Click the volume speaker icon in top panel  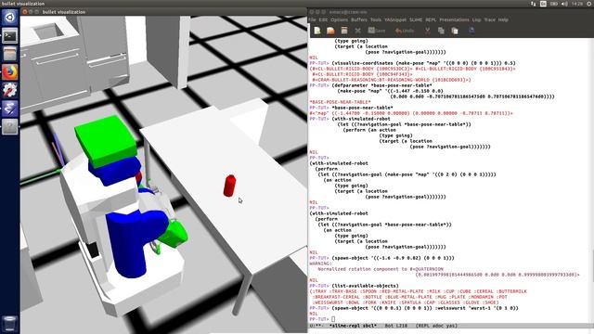point(564,4)
